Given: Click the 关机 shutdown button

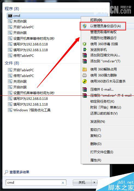Looking at the screenshot, I should click(x=82, y=183).
